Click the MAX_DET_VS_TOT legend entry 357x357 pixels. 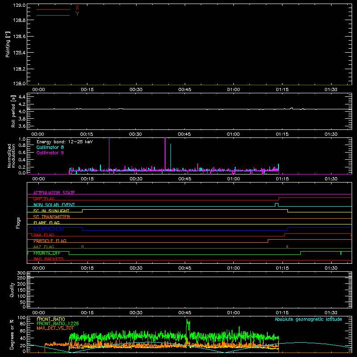tap(55, 328)
